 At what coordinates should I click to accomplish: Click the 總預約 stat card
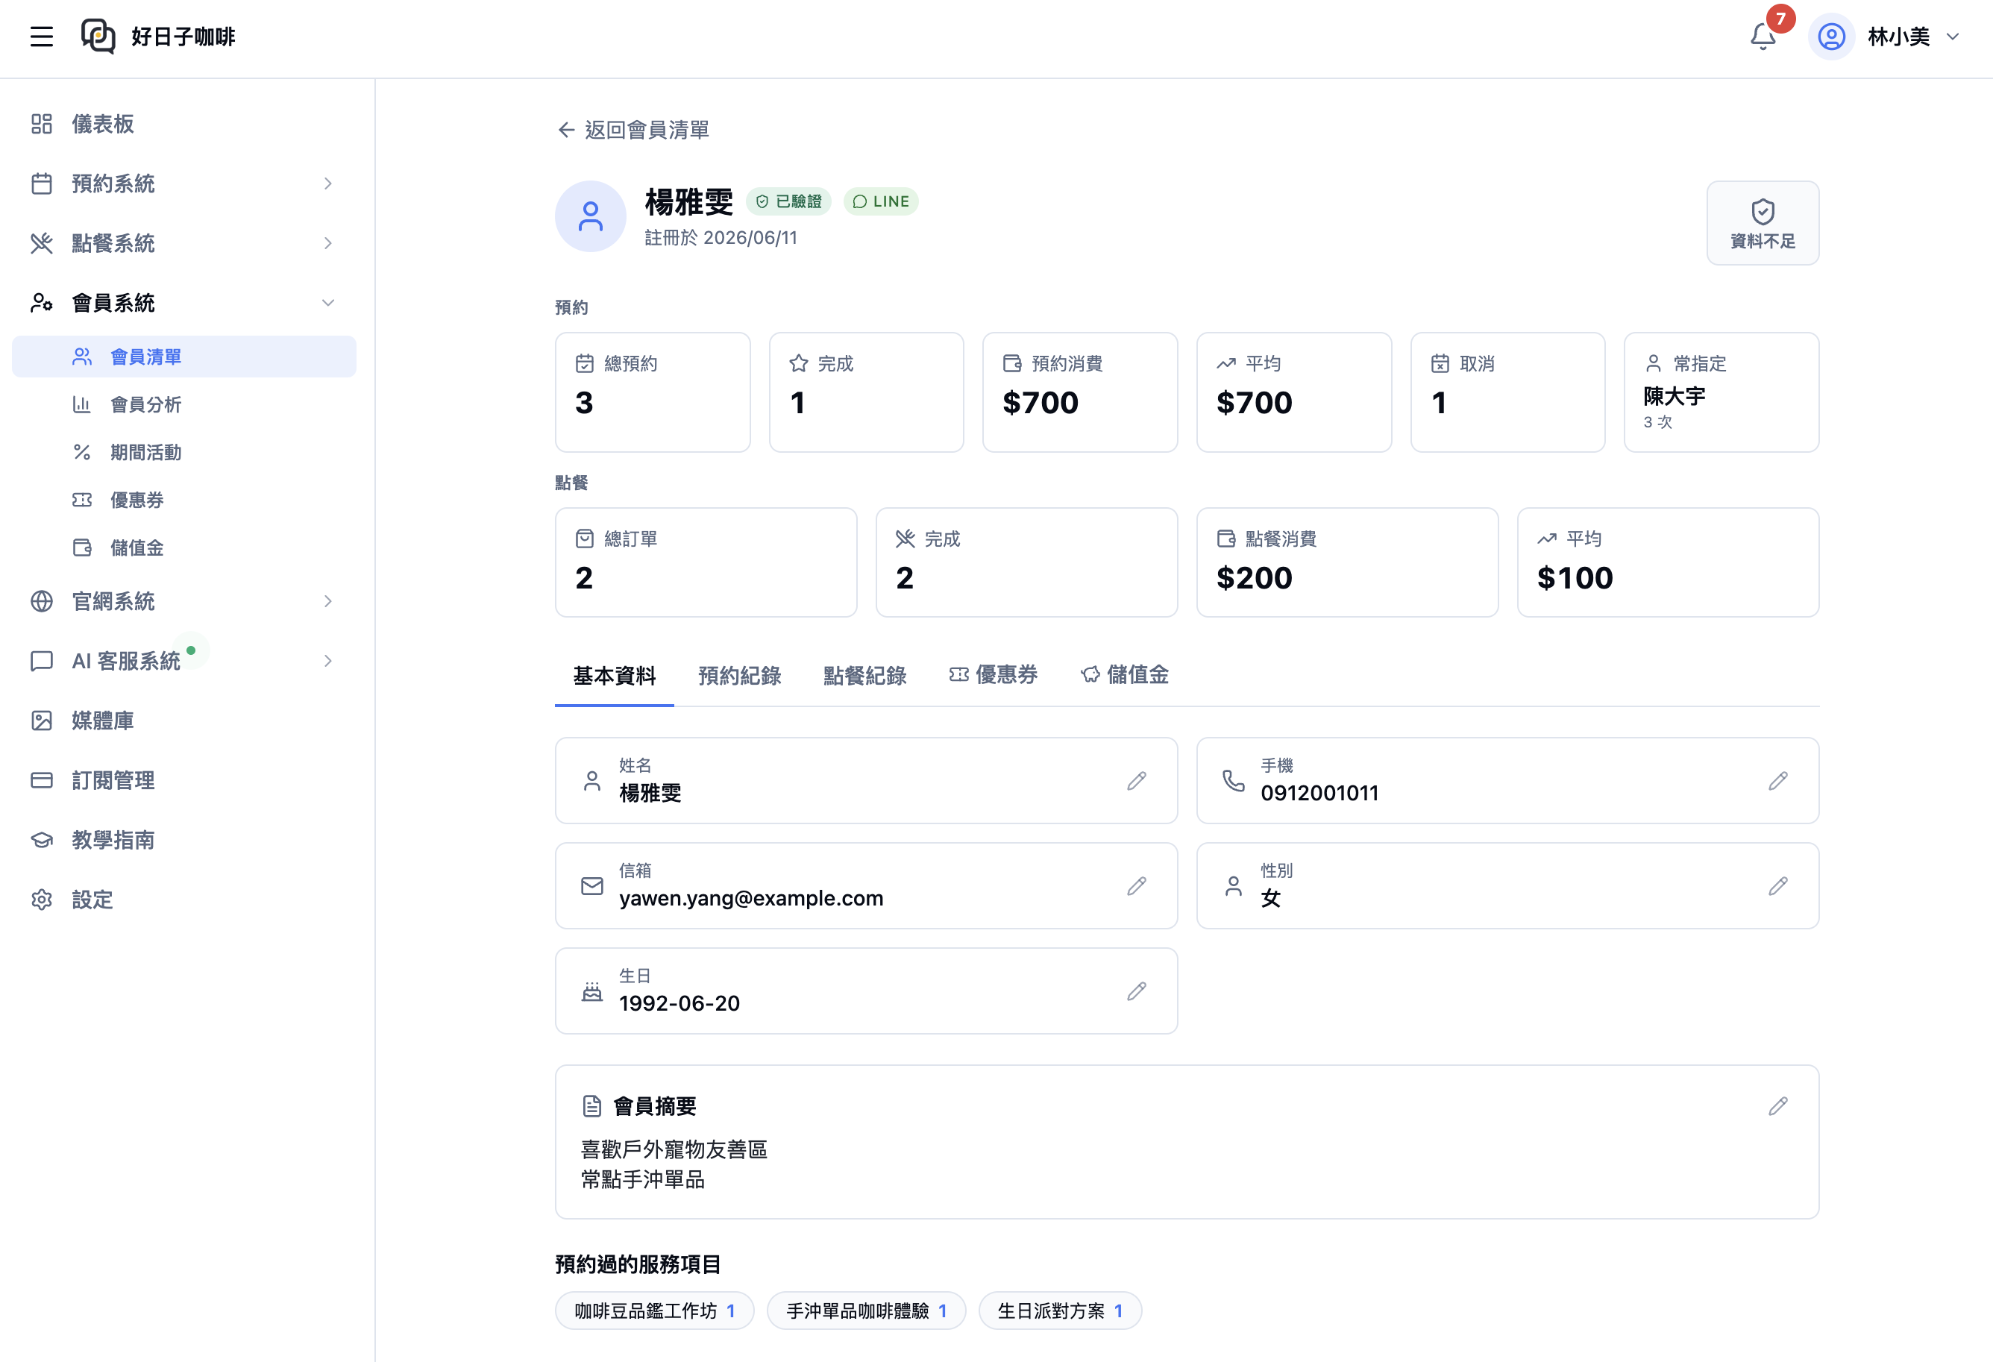[x=653, y=393]
